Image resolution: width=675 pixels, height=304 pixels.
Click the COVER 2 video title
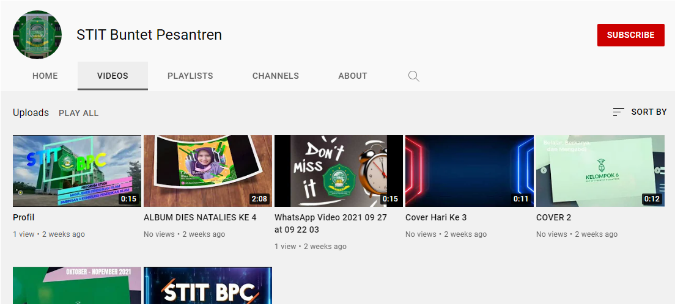(x=553, y=217)
